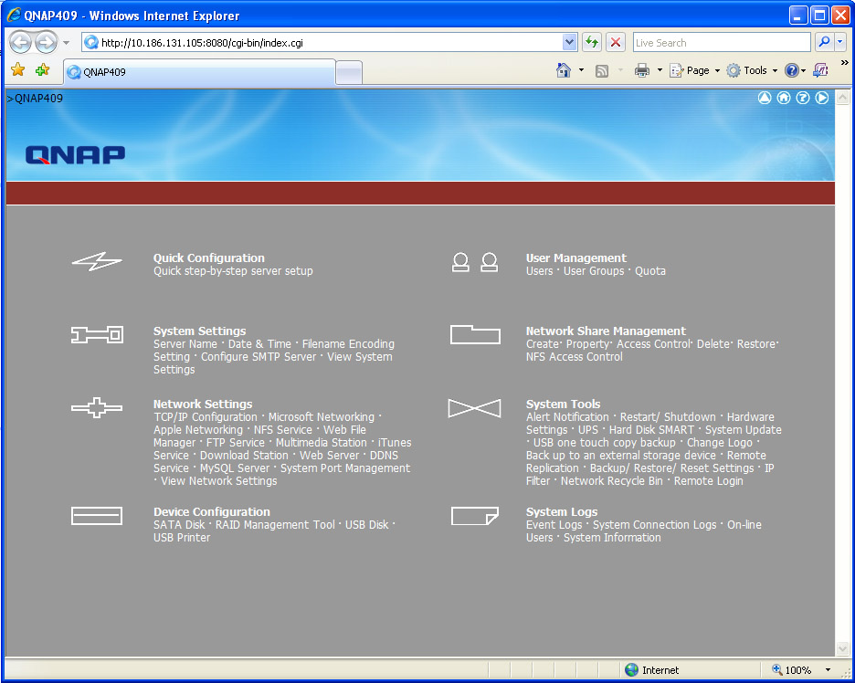Open the Network Share Management link

(x=606, y=331)
